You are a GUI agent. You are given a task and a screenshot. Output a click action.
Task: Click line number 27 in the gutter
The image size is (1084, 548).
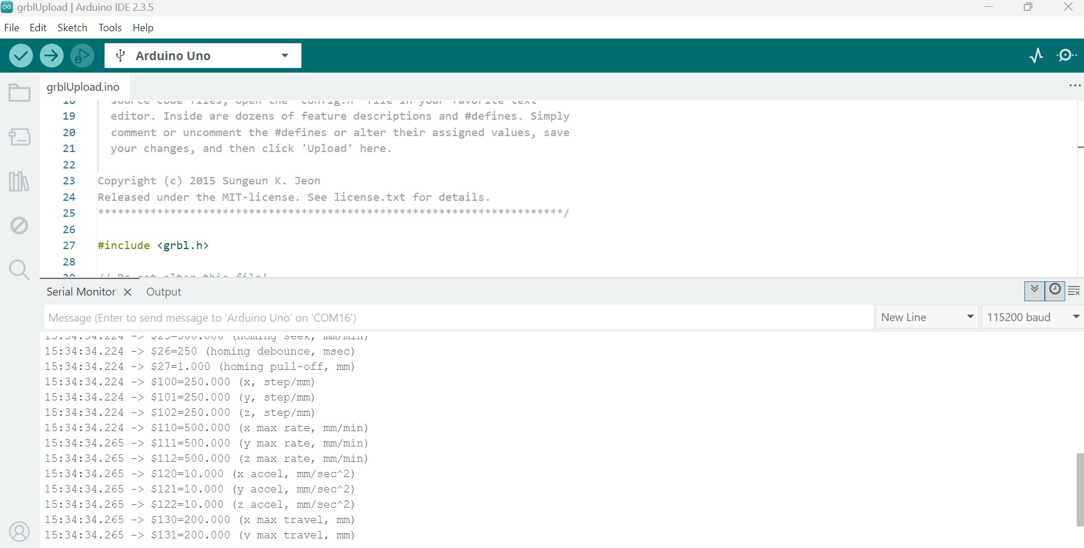[69, 246]
